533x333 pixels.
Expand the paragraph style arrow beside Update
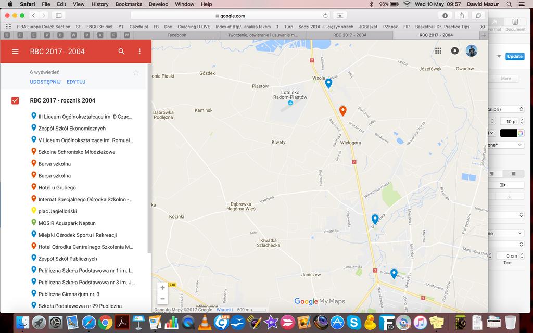(499, 56)
